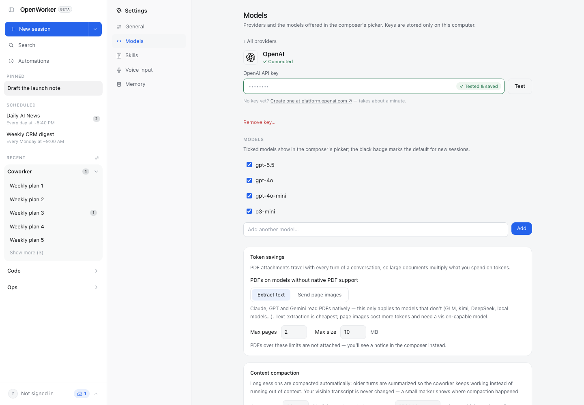Open the Memory settings tab
The image size is (584, 405).
tap(149, 84)
